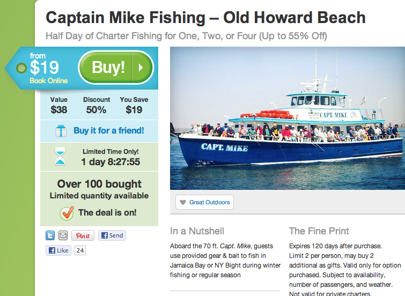Click the Pin it Pinterest button
This screenshot has height=296, width=405.
pyautogui.click(x=83, y=235)
